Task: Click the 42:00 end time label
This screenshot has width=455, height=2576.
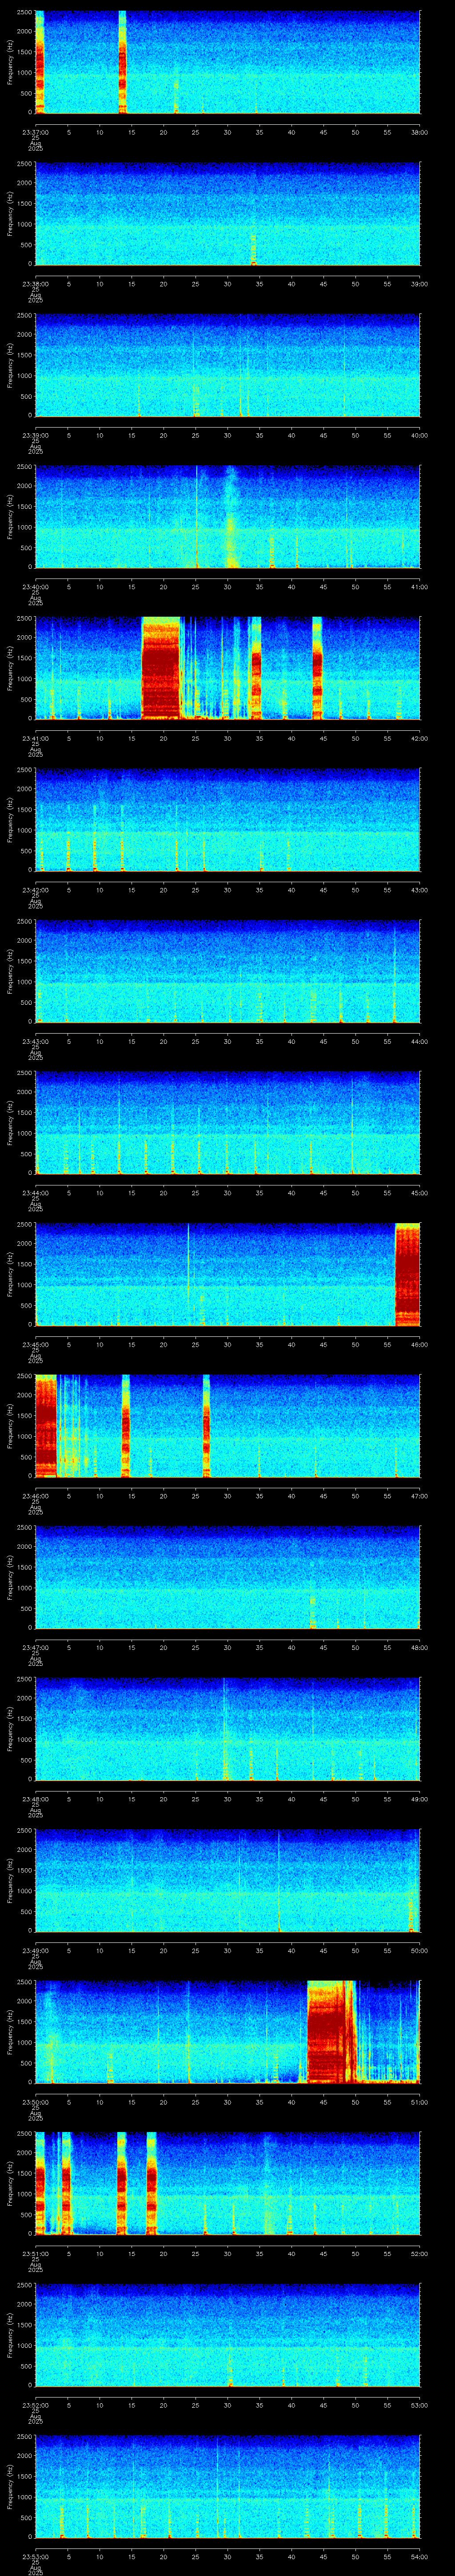Action: (x=420, y=738)
